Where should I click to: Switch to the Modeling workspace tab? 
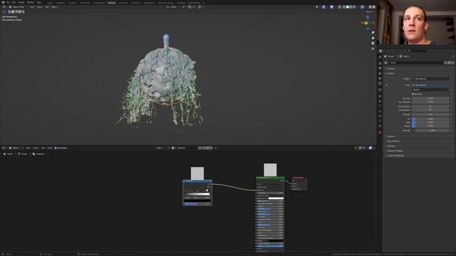point(61,3)
